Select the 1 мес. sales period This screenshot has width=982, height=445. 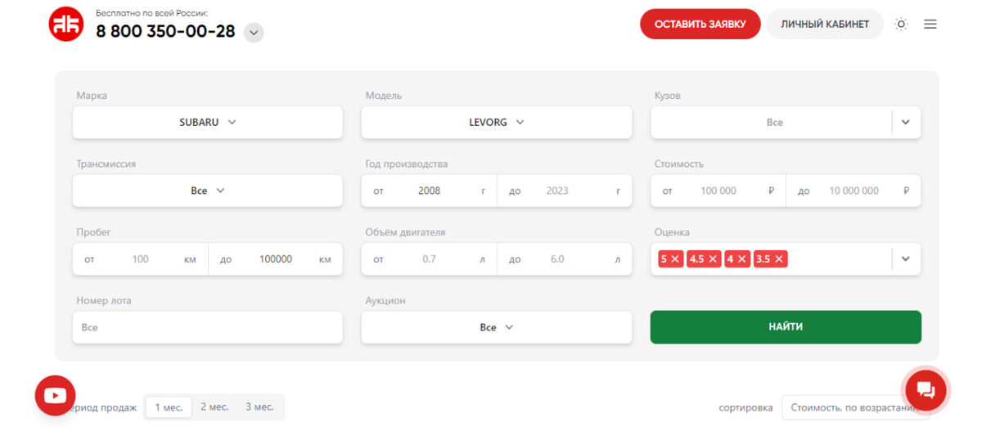tap(169, 407)
